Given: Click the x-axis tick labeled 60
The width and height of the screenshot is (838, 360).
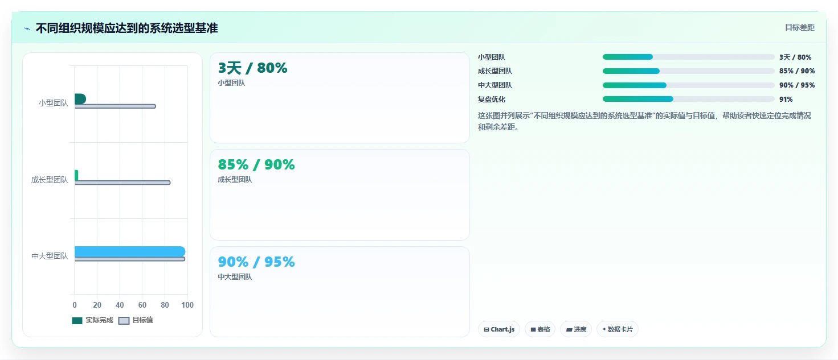Looking at the screenshot, I should tap(142, 305).
